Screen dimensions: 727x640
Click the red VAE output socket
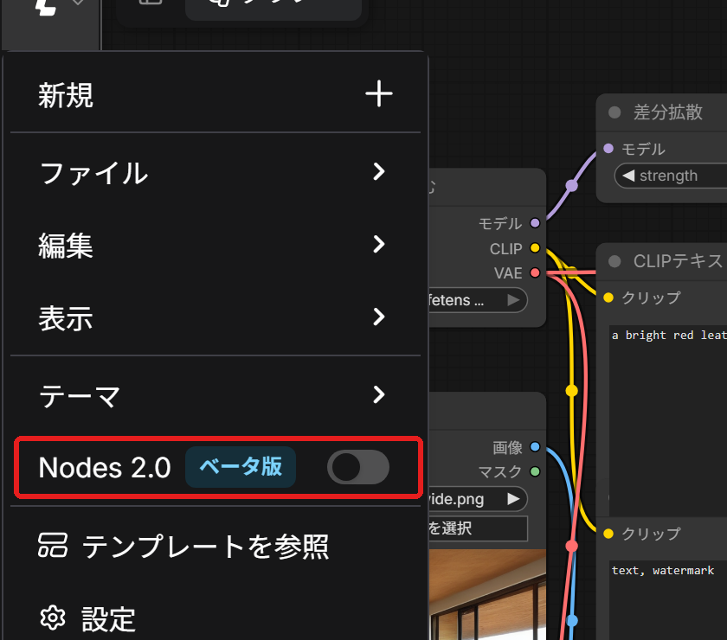[535, 272]
